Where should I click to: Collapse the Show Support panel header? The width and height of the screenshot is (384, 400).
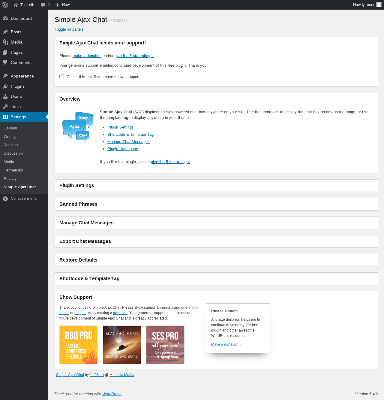(216, 297)
